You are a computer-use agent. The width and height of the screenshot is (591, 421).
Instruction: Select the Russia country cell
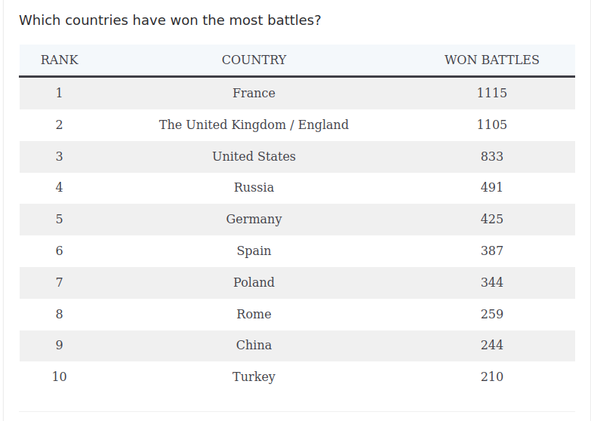click(x=254, y=188)
